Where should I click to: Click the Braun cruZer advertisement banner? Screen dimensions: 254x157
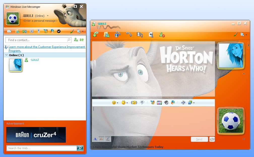[36, 135]
